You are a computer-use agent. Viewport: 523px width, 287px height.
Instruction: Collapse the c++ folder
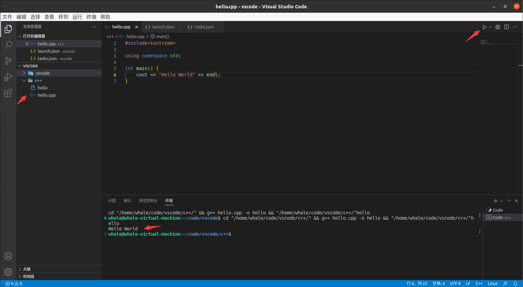coord(59,81)
